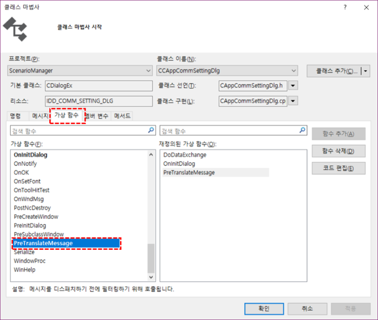Confirm with the 확인 button

click(x=264, y=309)
